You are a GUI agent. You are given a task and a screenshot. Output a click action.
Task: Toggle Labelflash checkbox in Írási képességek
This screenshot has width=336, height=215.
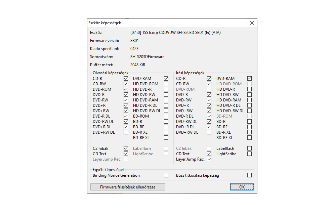(x=249, y=148)
